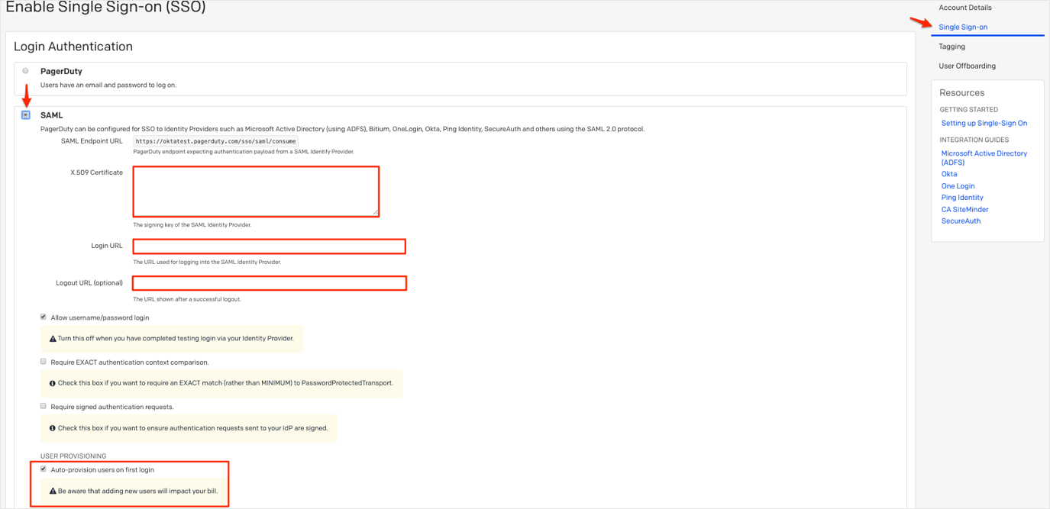Open the Ping Identity integration guide
This screenshot has width=1050, height=509.
click(x=962, y=198)
